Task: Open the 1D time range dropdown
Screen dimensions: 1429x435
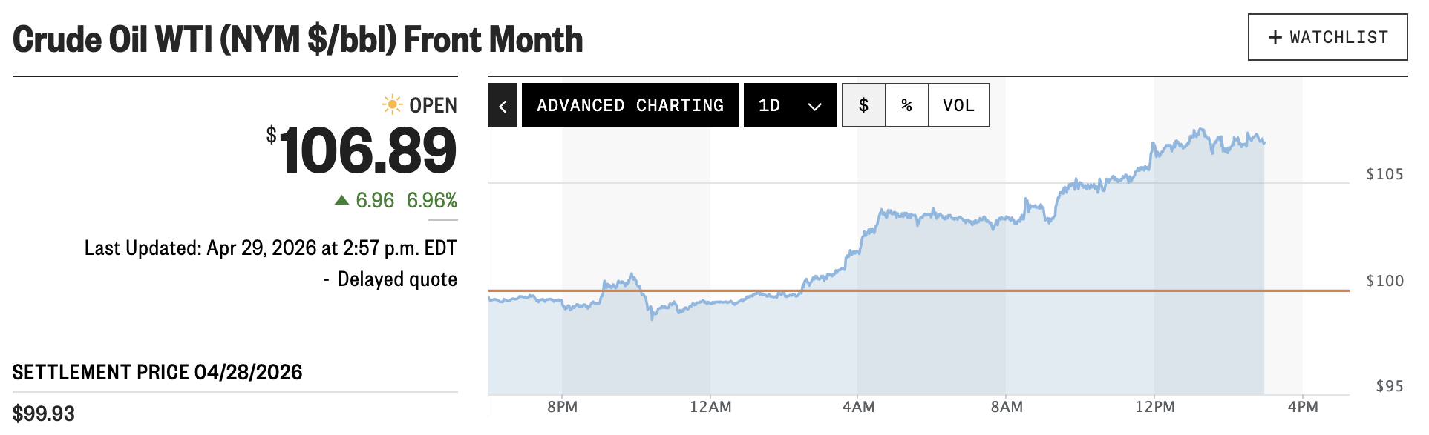Action: pyautogui.click(x=790, y=106)
